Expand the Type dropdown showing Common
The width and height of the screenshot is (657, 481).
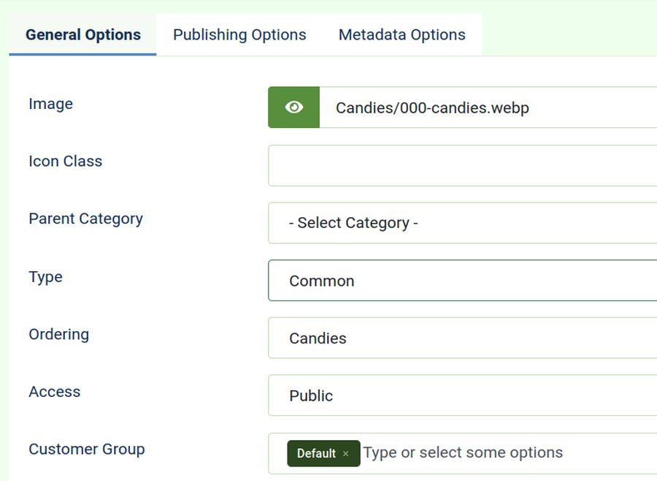coord(461,281)
